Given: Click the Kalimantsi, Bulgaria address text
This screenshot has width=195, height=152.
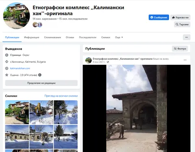Looking at the screenshot, I should pos(28,62).
